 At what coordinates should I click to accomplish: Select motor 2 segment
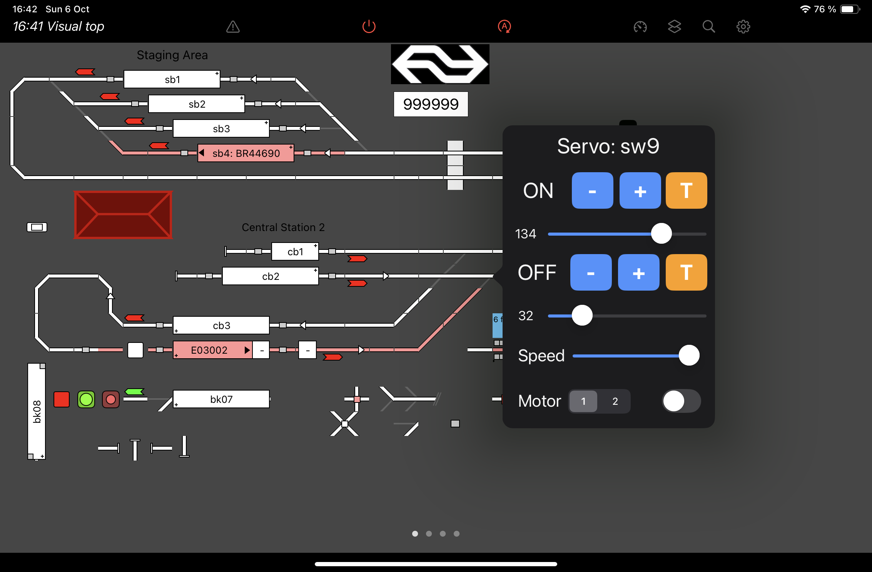(615, 401)
